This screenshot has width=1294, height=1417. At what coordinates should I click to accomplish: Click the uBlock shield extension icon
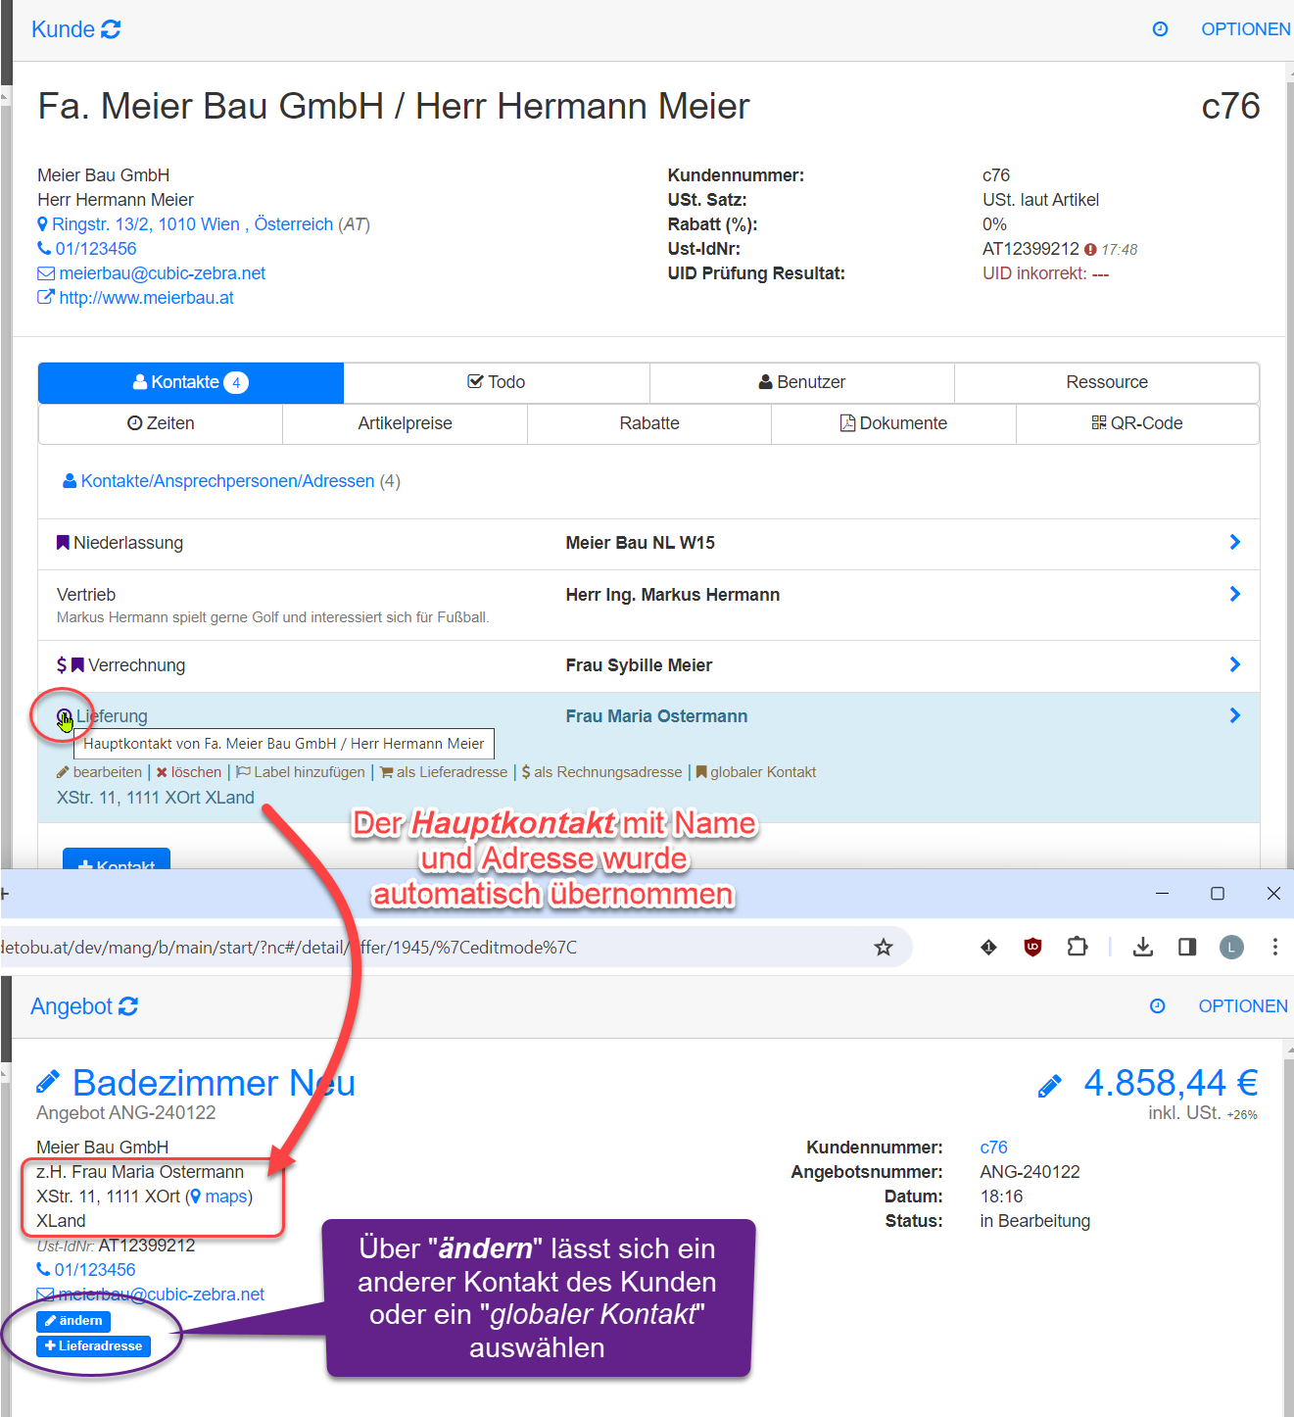[x=1032, y=947]
